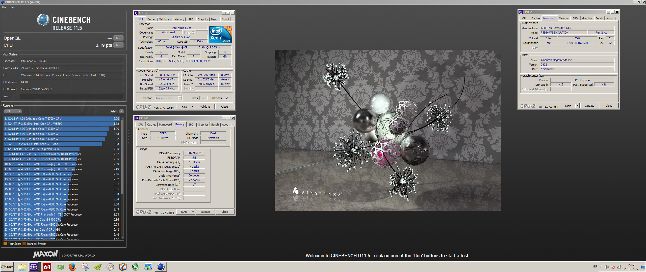Click the title bar icon of CPU-Z Memory window
This screenshot has height=272, width=646.
[137, 118]
